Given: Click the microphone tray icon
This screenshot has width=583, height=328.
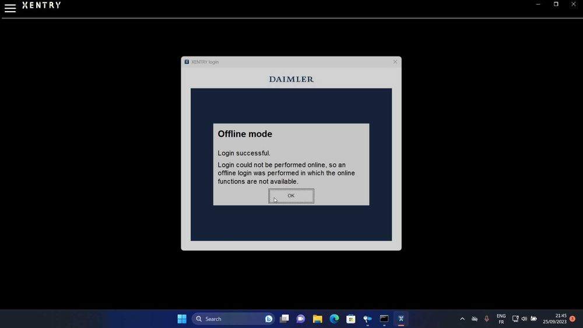Looking at the screenshot, I should [x=486, y=319].
